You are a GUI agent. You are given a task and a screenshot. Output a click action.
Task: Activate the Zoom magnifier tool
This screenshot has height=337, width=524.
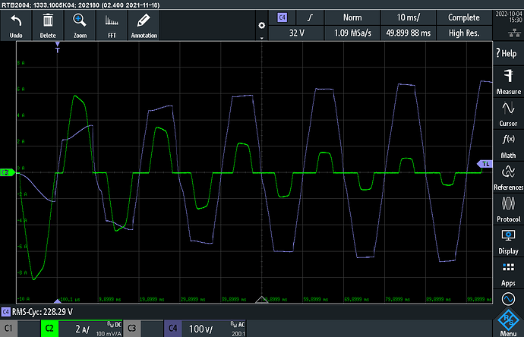[x=80, y=25]
